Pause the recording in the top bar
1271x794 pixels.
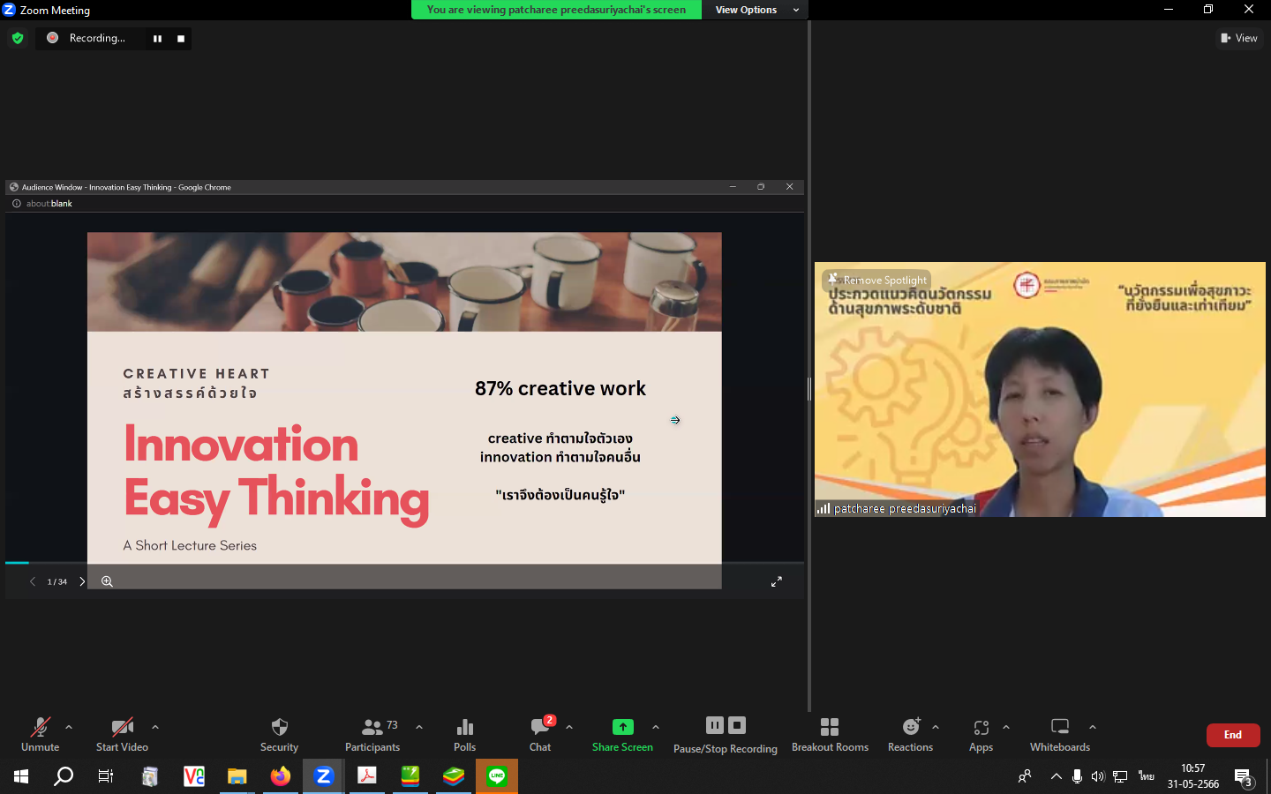pos(157,39)
